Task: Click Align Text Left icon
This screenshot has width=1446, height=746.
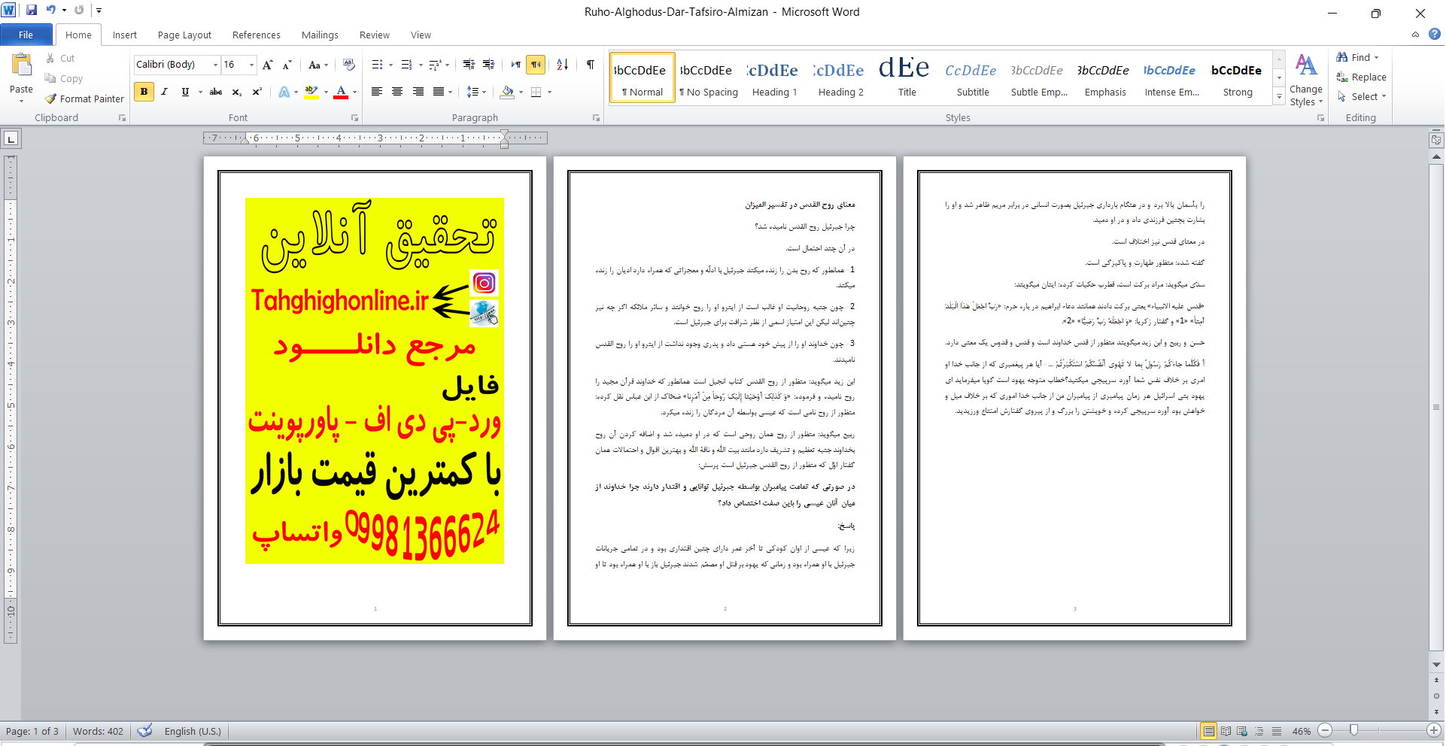Action: click(x=377, y=92)
